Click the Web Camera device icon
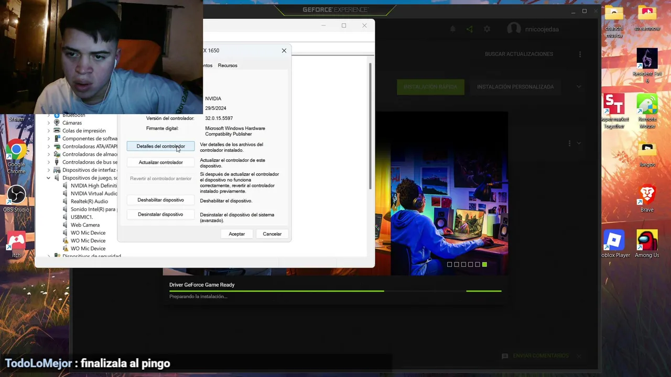Image resolution: width=671 pixels, height=377 pixels. (66, 225)
